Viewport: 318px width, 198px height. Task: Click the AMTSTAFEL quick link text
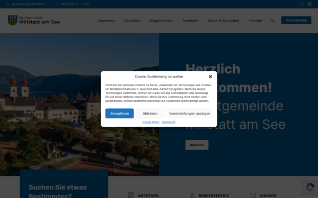tap(148, 195)
